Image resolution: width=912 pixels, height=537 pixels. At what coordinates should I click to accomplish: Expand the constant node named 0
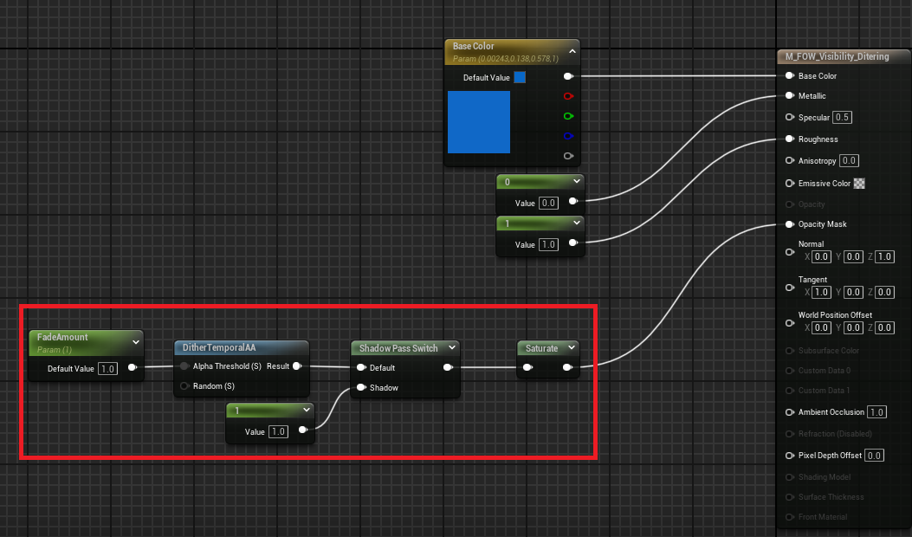pyautogui.click(x=577, y=182)
